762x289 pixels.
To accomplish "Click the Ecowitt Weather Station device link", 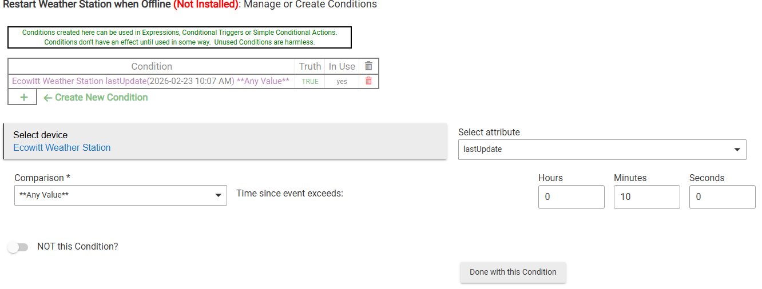I will pyautogui.click(x=62, y=148).
